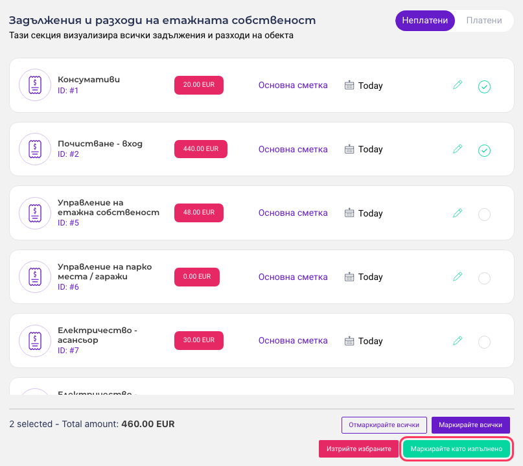Switch to the Платени tab
Screen dimensions: 523x466
point(484,20)
